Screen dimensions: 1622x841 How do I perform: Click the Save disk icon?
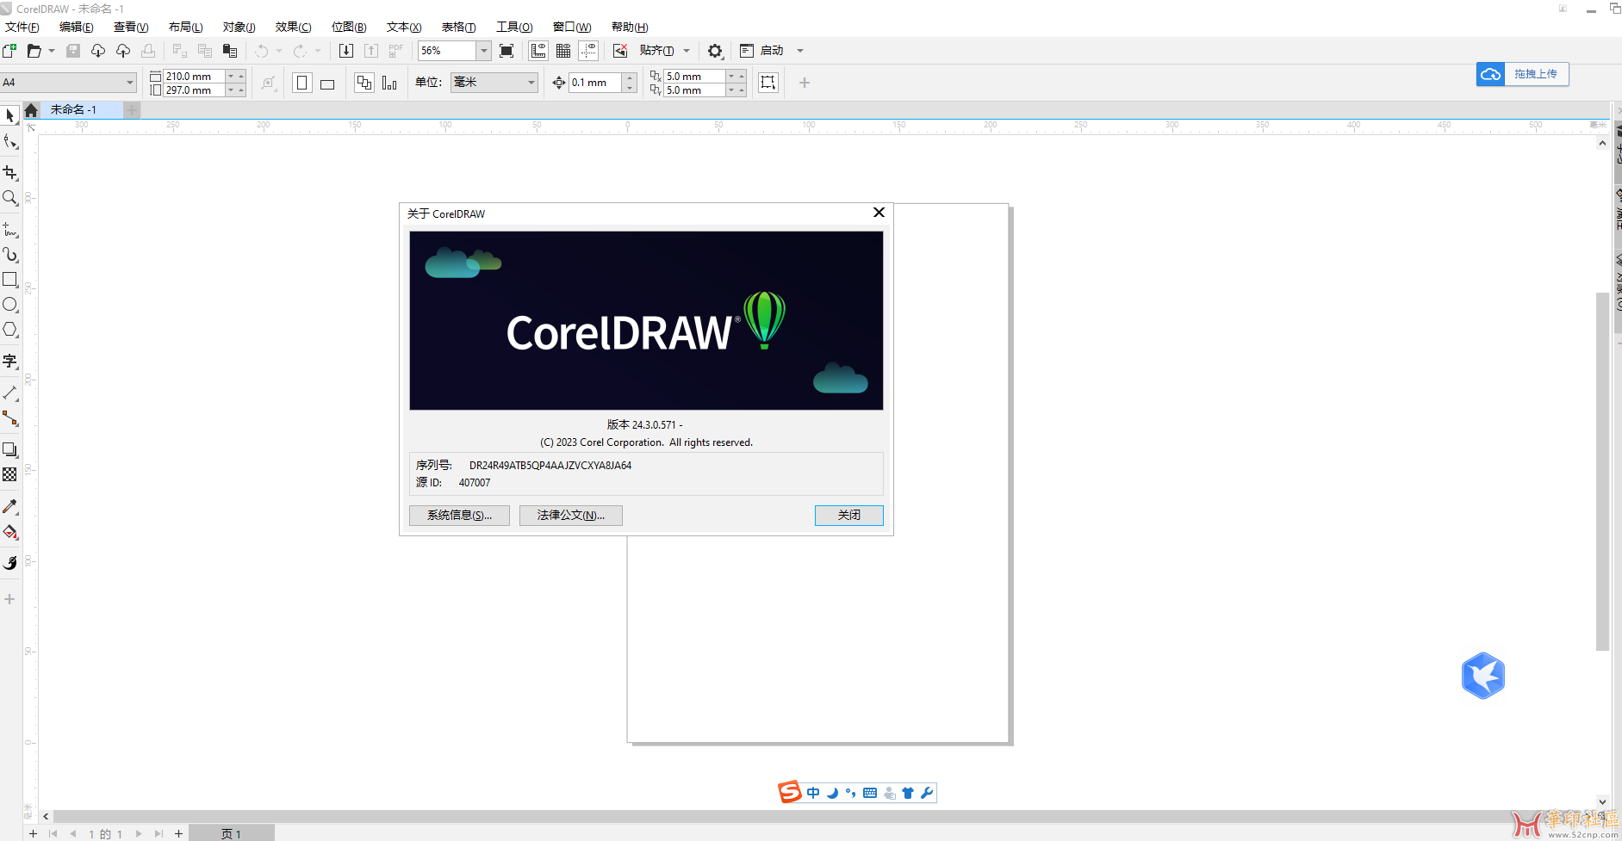(x=73, y=51)
